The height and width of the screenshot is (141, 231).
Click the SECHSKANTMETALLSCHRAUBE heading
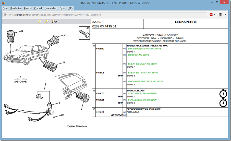(x=143, y=109)
